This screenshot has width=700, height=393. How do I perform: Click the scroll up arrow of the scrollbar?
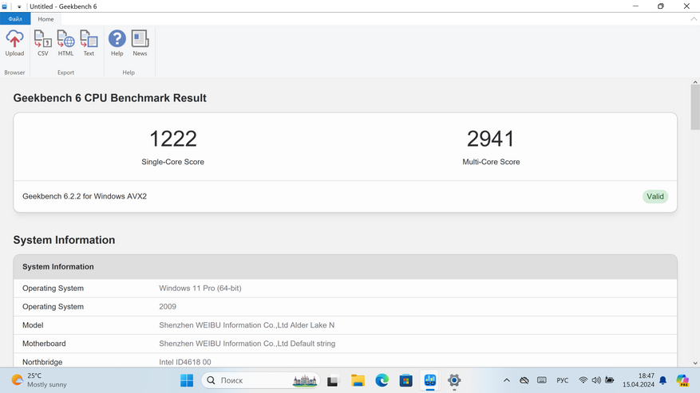click(x=695, y=83)
